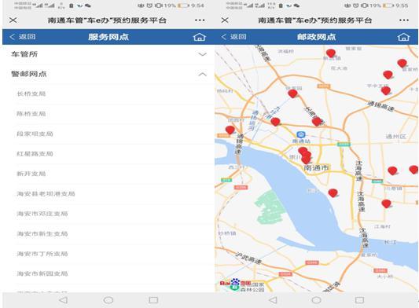
Task: Expand the 车管所 section
Action: point(108,54)
